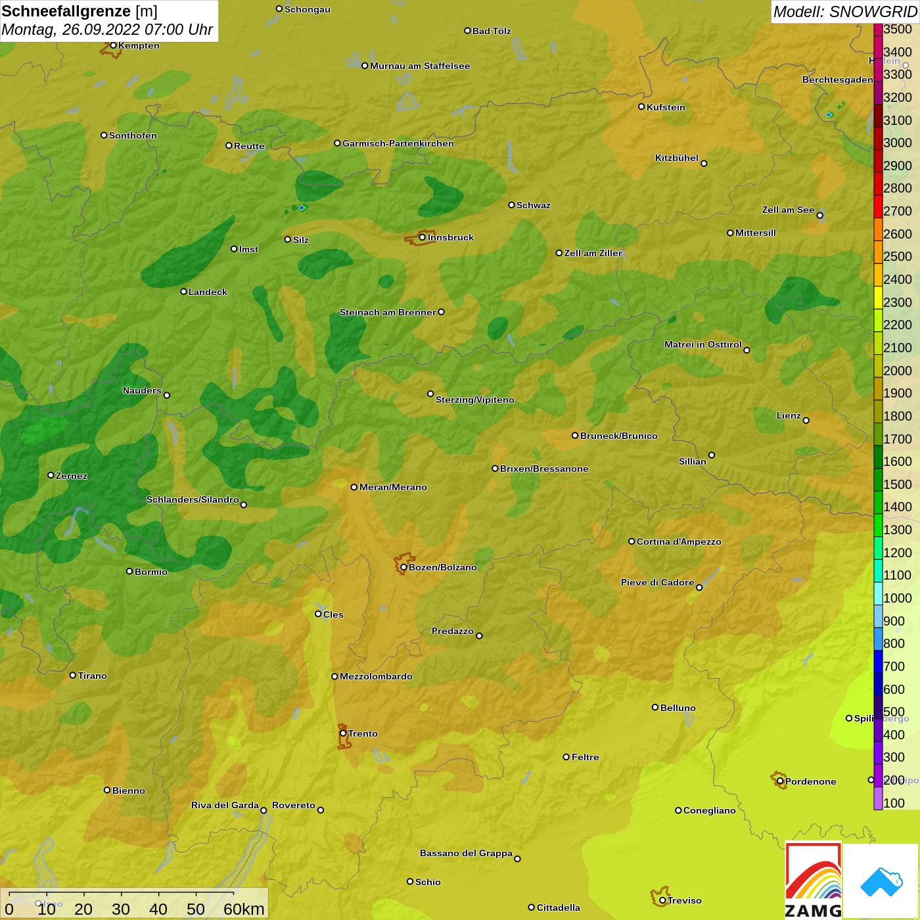Select the 'Mittersill' label
Screen dimensions: 920x920
point(756,233)
